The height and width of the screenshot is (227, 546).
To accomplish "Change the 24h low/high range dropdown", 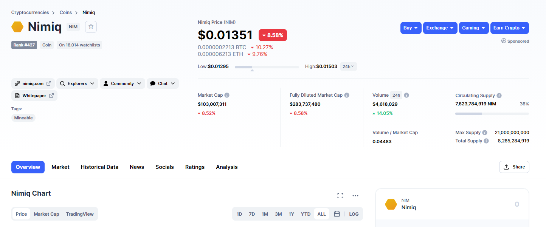I will [x=348, y=66].
